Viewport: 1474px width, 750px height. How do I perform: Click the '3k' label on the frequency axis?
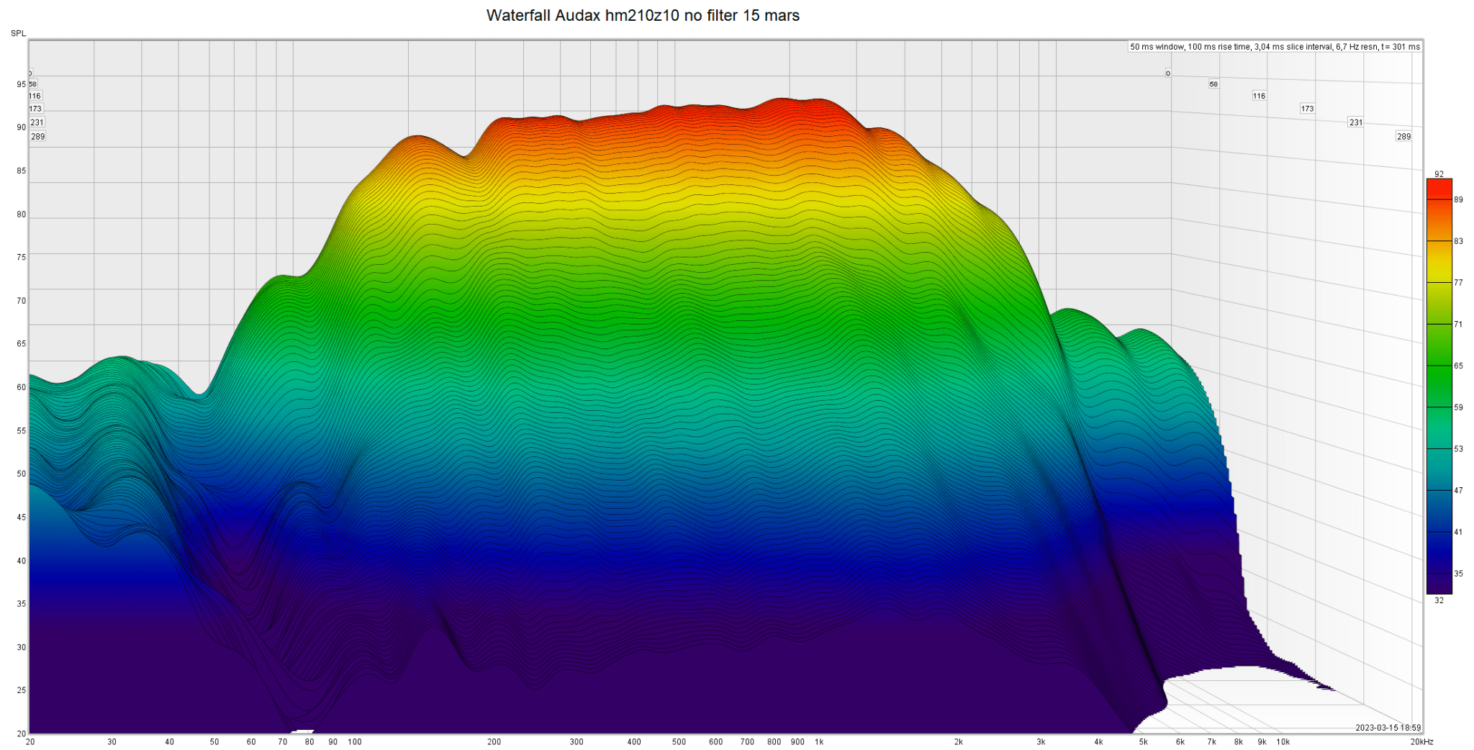[1041, 742]
